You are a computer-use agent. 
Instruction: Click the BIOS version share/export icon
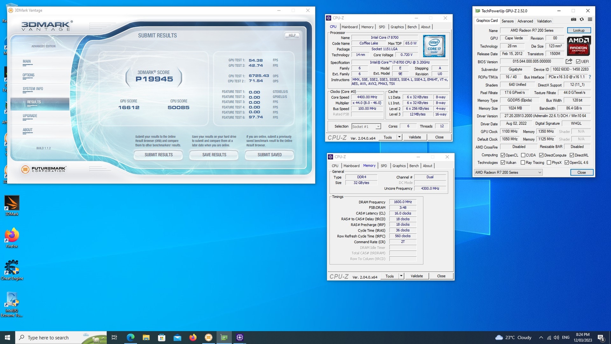[569, 61]
